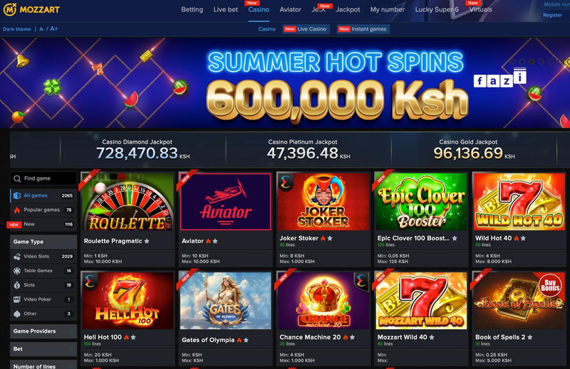This screenshot has height=369, width=570.
Task: Star the Book of Spells 2 game
Action: coord(529,337)
